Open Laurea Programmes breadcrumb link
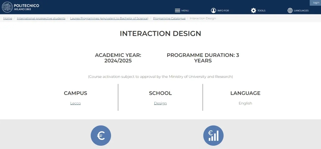 tap(109, 18)
